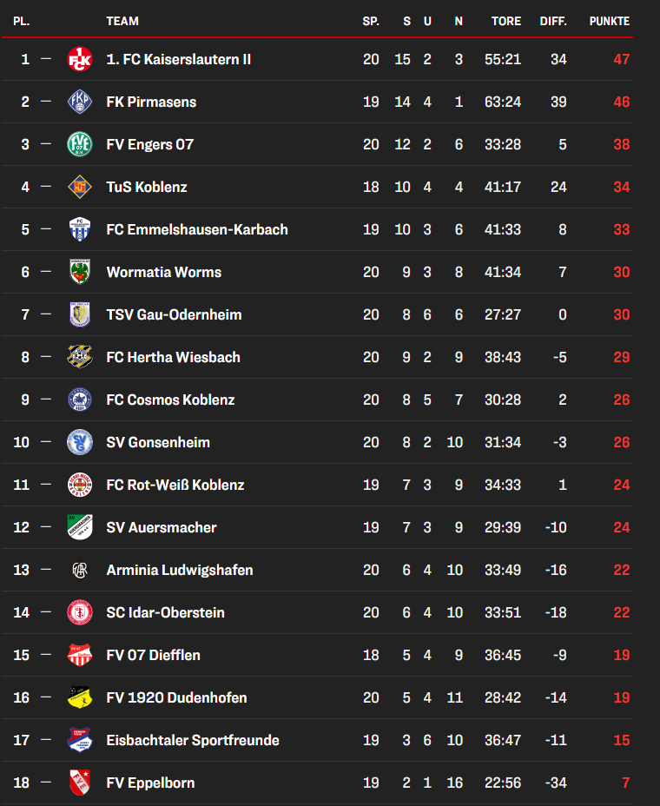This screenshot has width=660, height=806.
Task: Click the TuS Koblenz diamond logo
Action: point(80,187)
